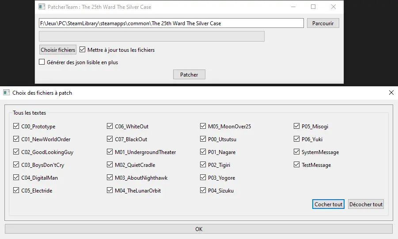Uncheck P06_Yuki
The width and height of the screenshot is (398, 239).
[296, 139]
